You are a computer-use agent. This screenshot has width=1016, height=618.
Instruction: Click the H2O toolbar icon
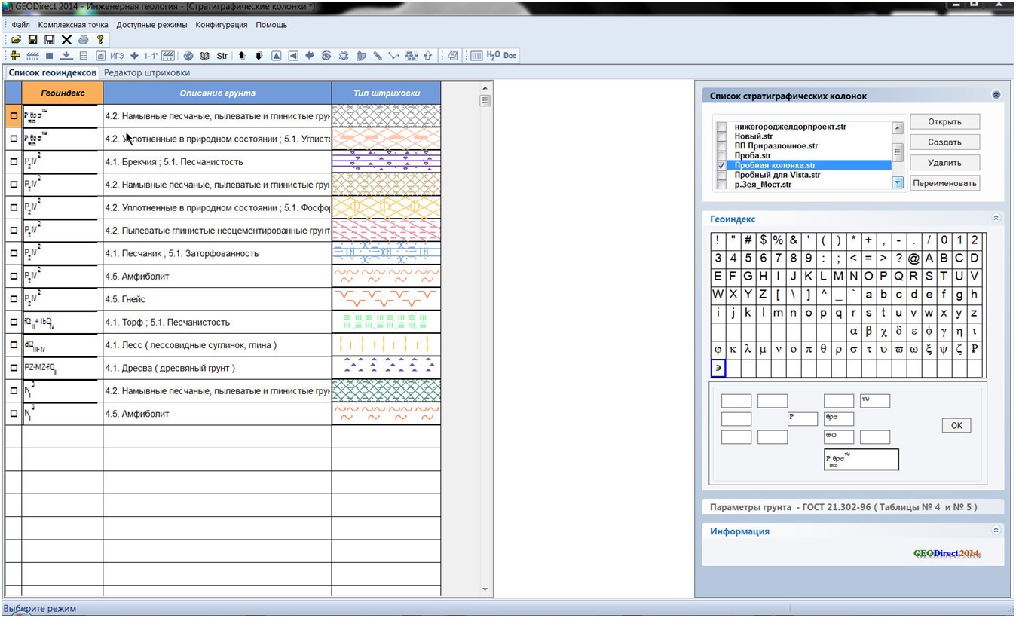pos(493,55)
